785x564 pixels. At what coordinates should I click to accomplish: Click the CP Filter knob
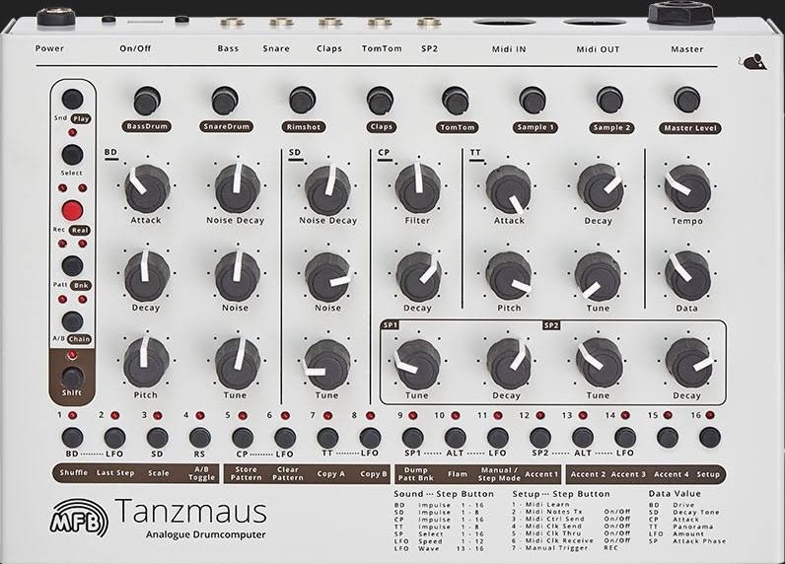coord(417,187)
